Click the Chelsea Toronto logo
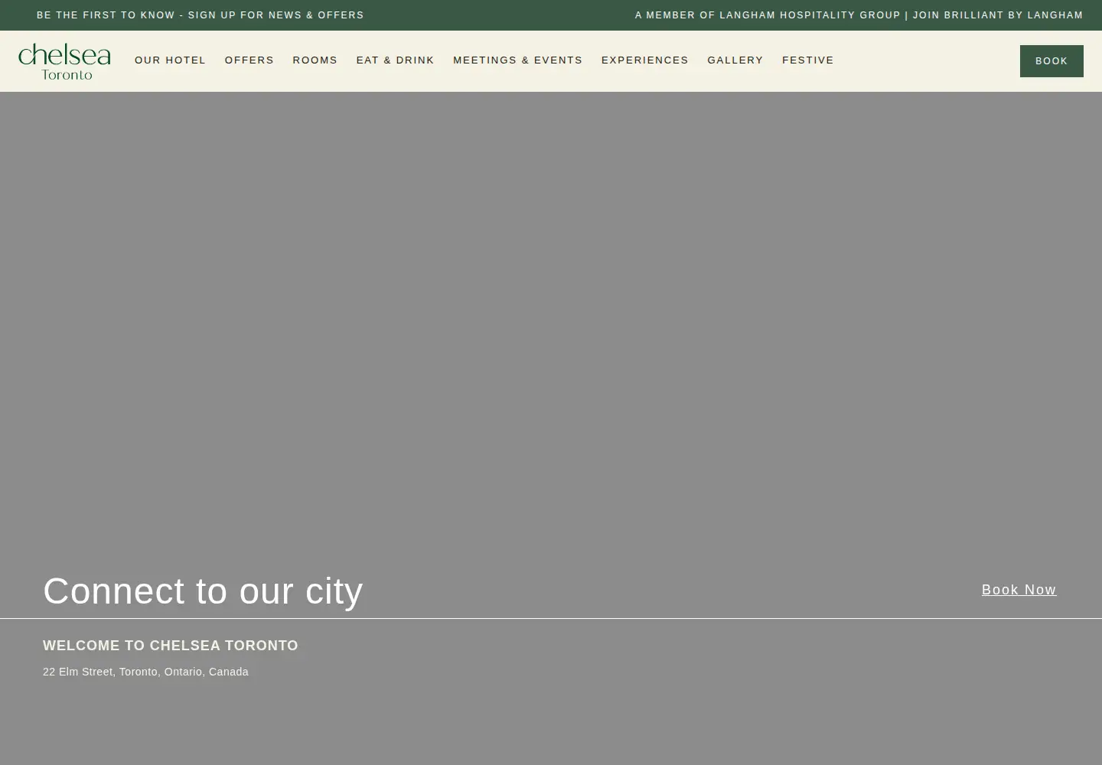The image size is (1102, 765). (64, 61)
